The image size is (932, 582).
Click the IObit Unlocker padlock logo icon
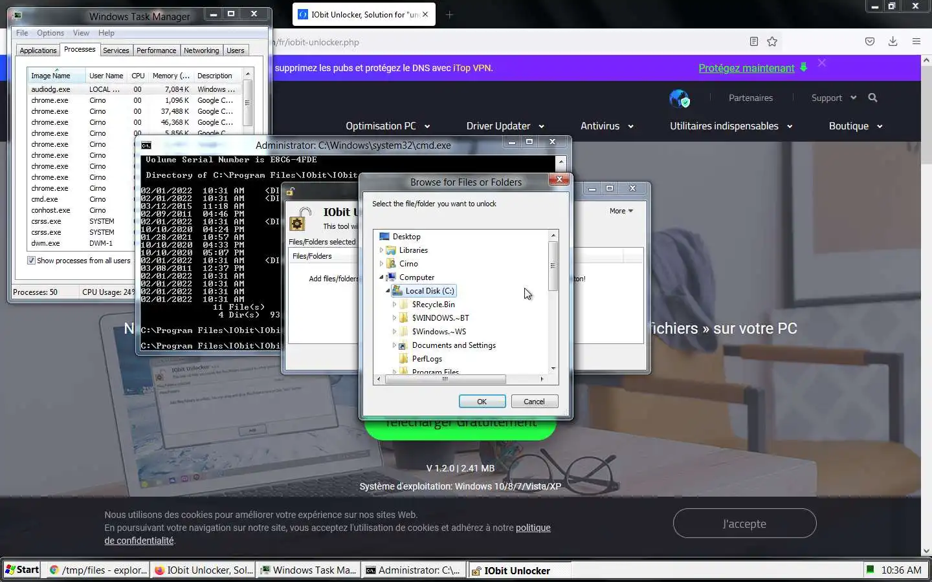[x=300, y=219]
